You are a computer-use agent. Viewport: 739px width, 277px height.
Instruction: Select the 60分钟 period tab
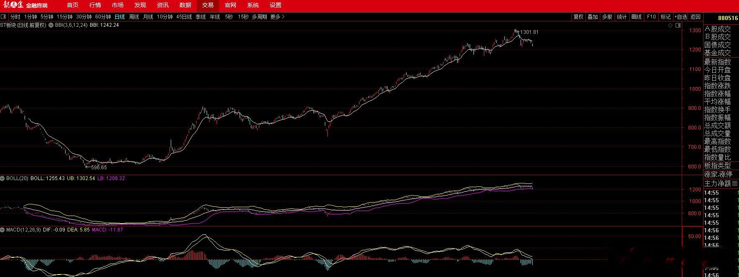(x=103, y=17)
